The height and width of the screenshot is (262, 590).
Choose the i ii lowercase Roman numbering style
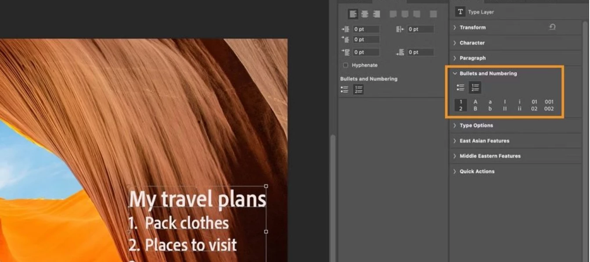click(519, 105)
